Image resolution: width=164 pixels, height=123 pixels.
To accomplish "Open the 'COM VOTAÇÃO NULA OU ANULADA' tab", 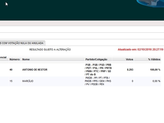I will pos(22,43).
